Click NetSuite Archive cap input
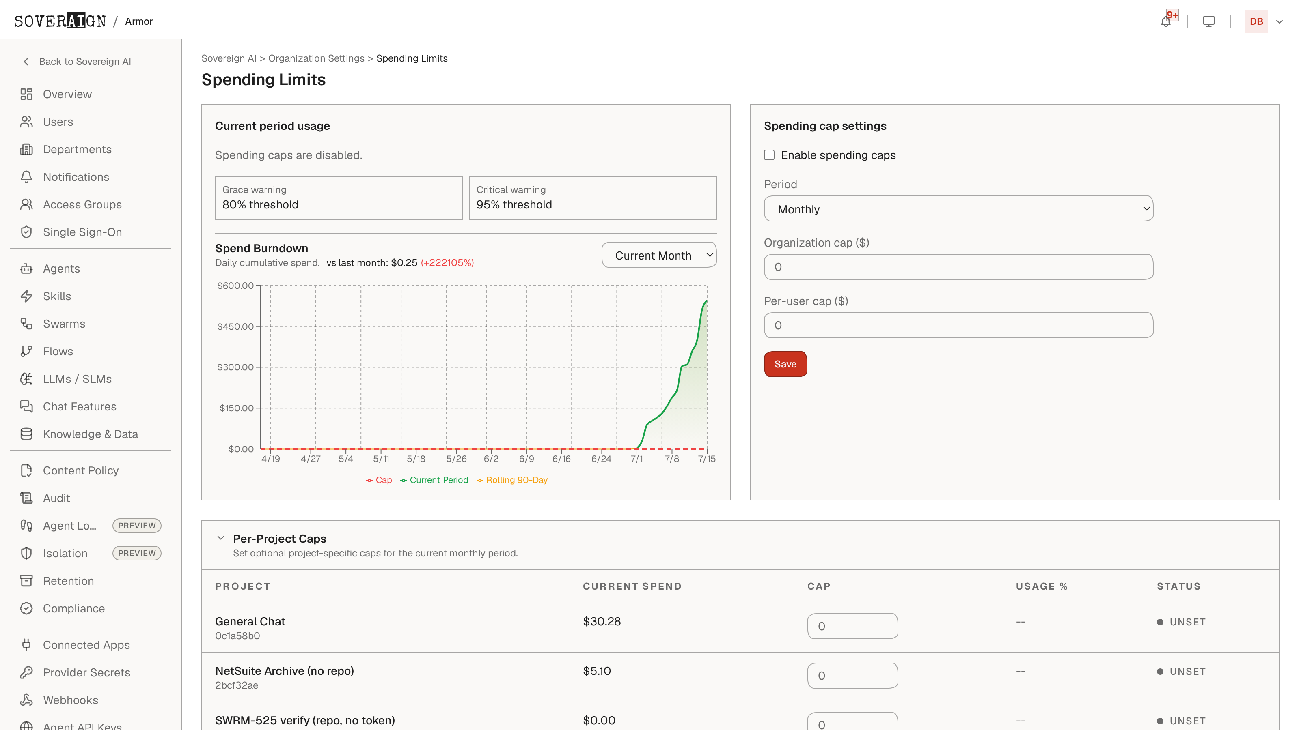 pyautogui.click(x=852, y=676)
